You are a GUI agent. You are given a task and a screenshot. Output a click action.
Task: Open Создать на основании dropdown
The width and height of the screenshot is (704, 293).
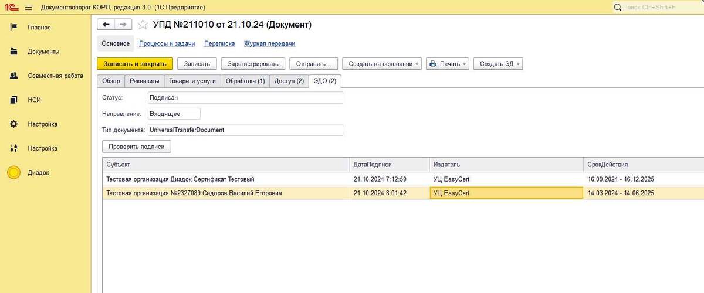pyautogui.click(x=382, y=64)
